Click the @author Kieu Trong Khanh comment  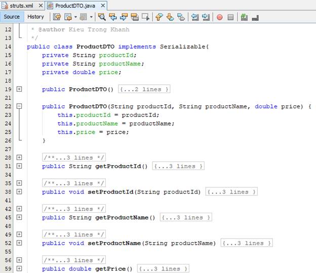click(x=84, y=29)
